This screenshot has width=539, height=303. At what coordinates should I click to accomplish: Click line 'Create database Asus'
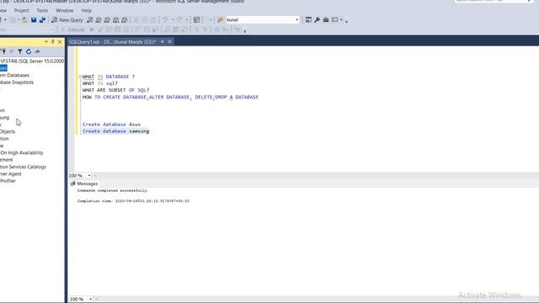pyautogui.click(x=111, y=125)
